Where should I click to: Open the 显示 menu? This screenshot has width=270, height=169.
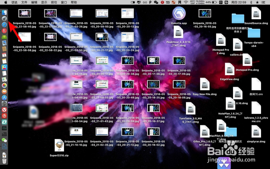(x=44, y=2)
